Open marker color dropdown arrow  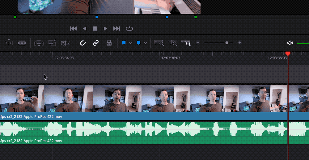click(x=145, y=43)
